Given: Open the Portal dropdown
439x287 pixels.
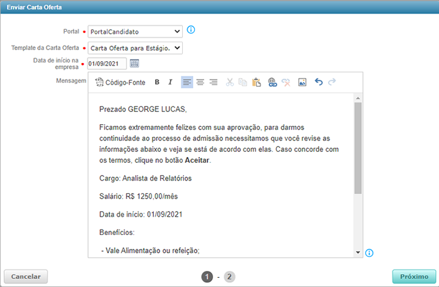Looking at the screenshot, I should pos(135,31).
